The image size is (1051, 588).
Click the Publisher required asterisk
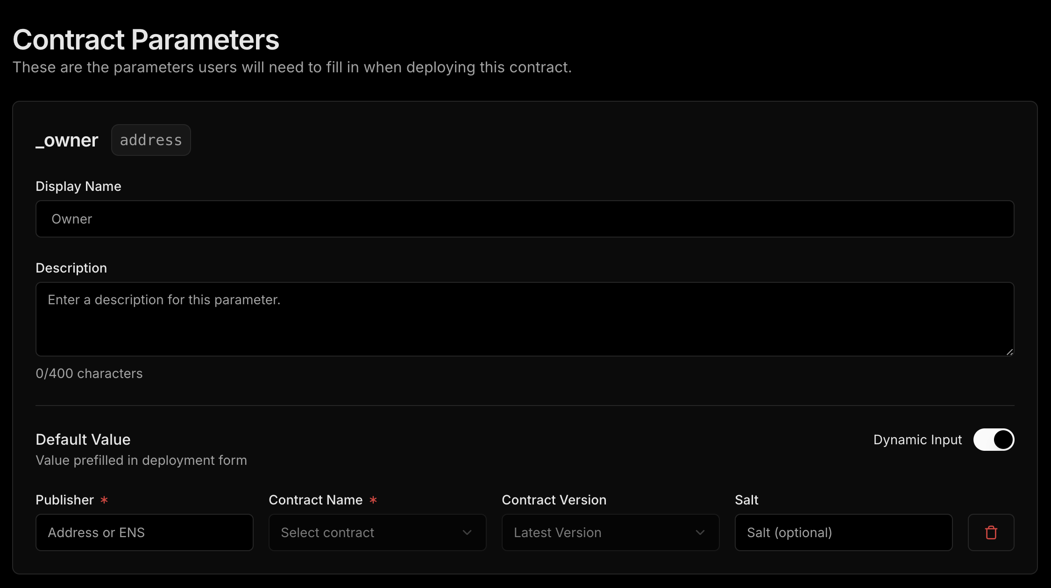pyautogui.click(x=104, y=500)
